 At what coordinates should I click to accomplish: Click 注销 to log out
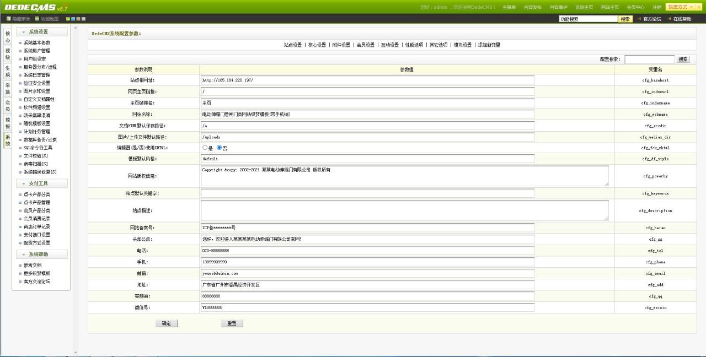click(x=657, y=7)
